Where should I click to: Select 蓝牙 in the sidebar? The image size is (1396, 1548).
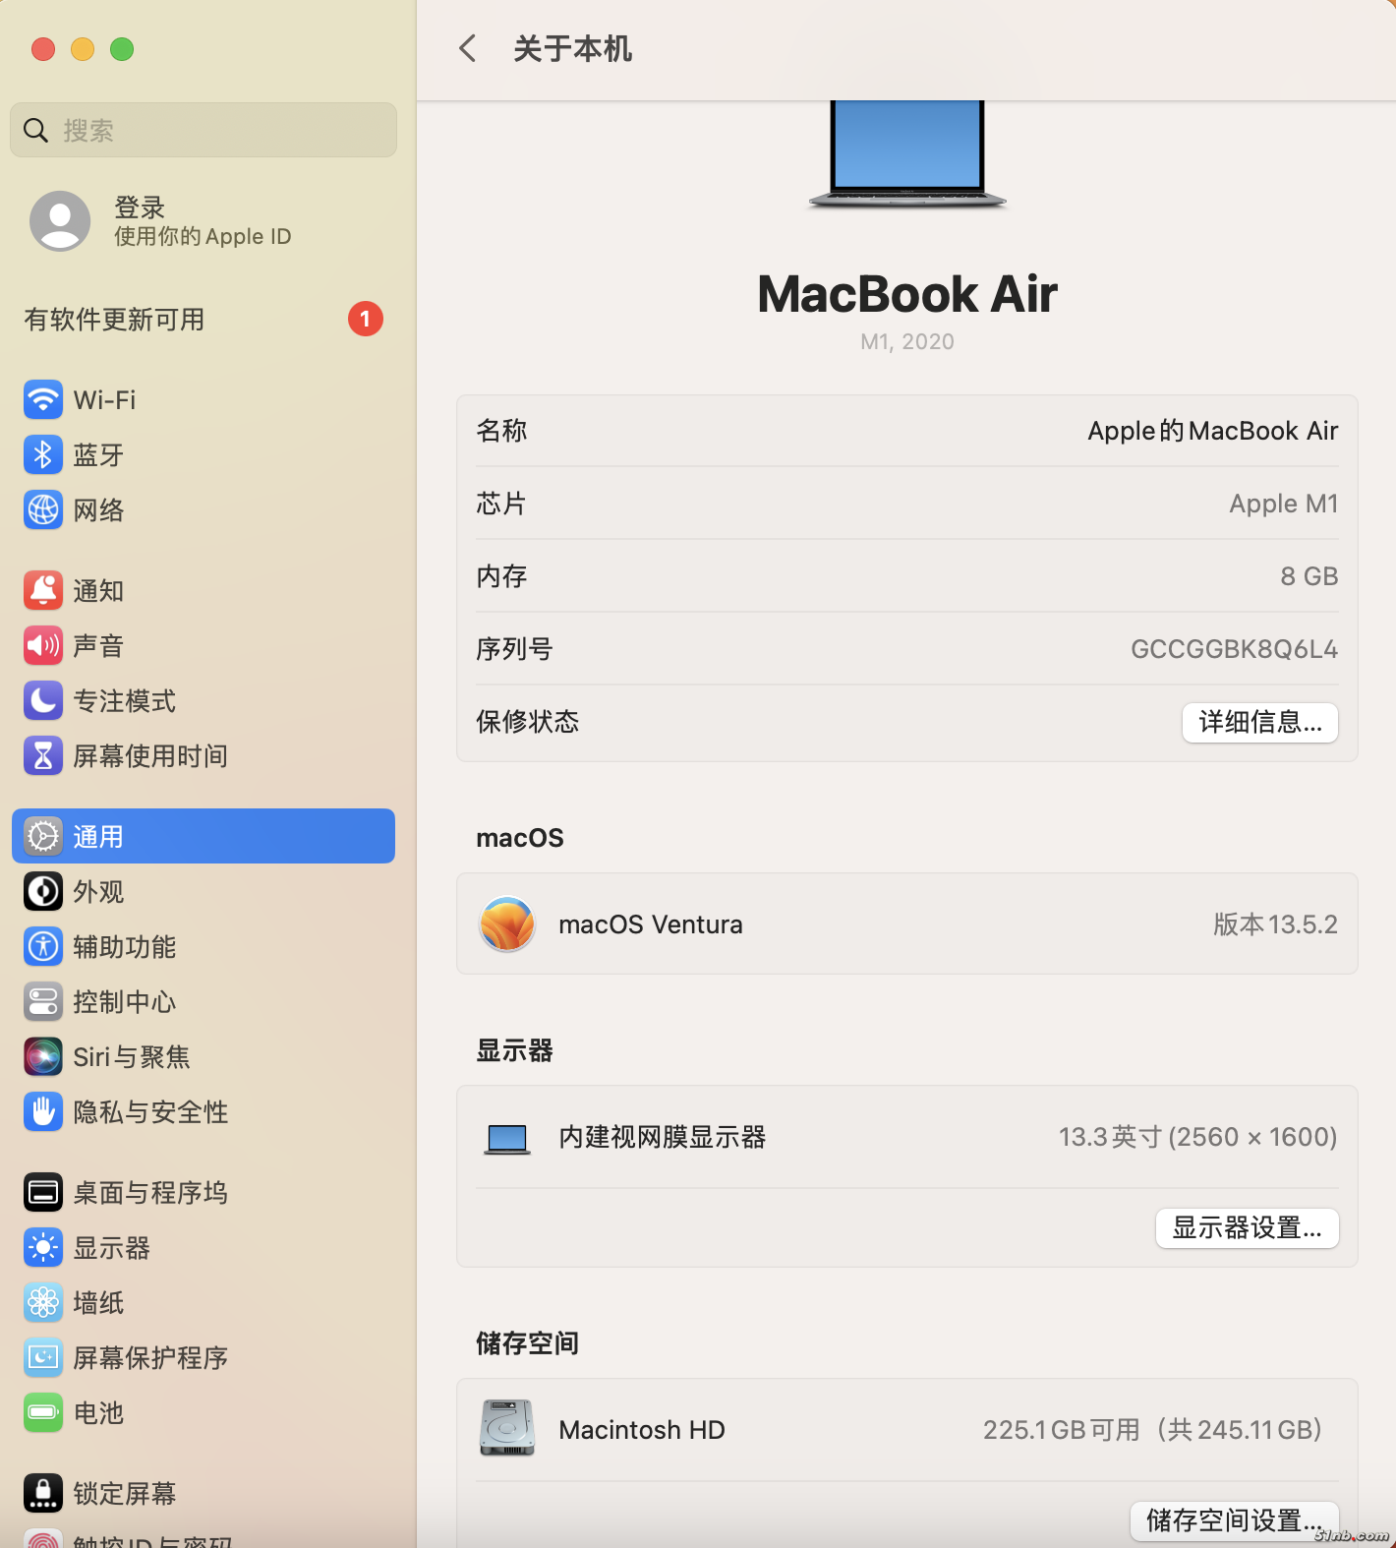(98, 455)
